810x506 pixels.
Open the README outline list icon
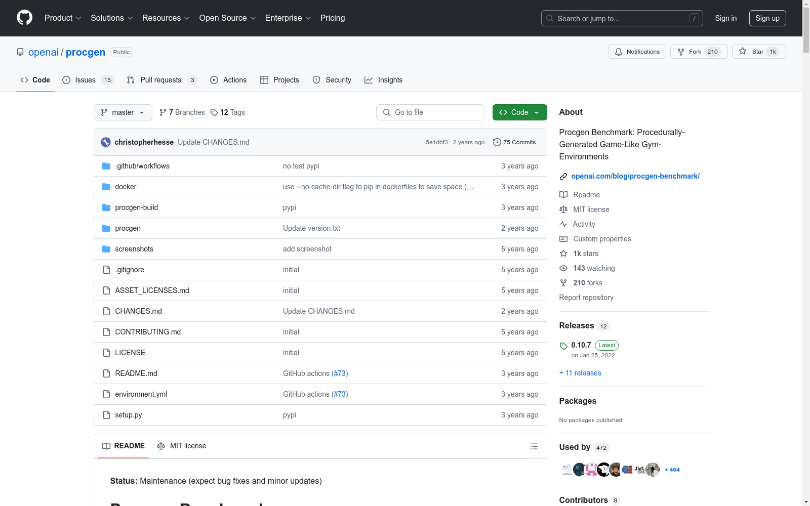[x=534, y=446]
